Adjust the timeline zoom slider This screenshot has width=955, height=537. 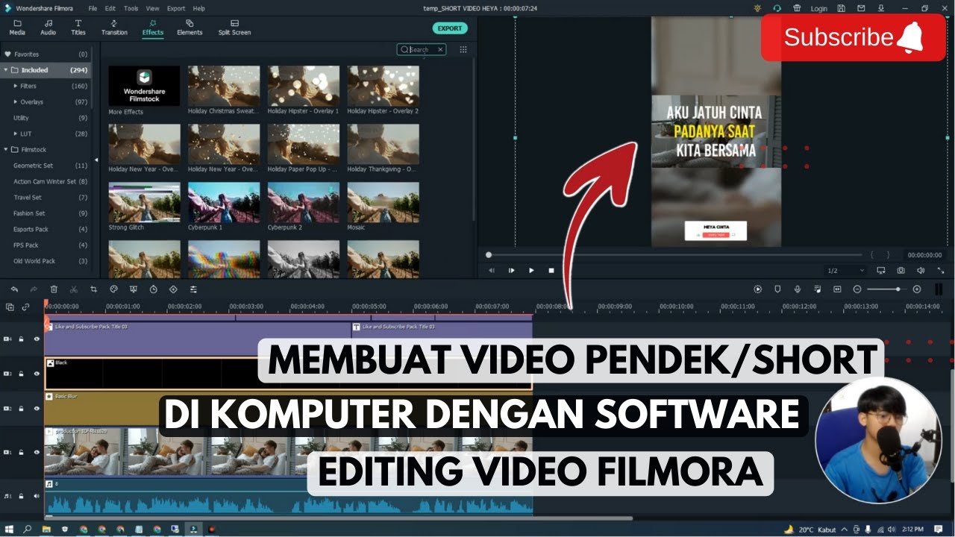pos(887,289)
